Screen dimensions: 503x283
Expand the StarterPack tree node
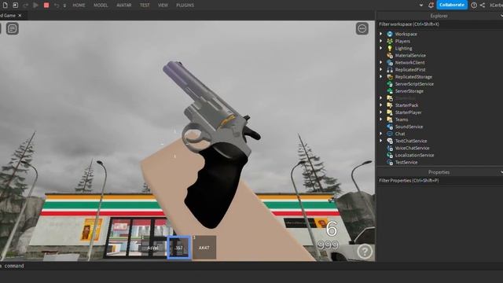point(380,105)
